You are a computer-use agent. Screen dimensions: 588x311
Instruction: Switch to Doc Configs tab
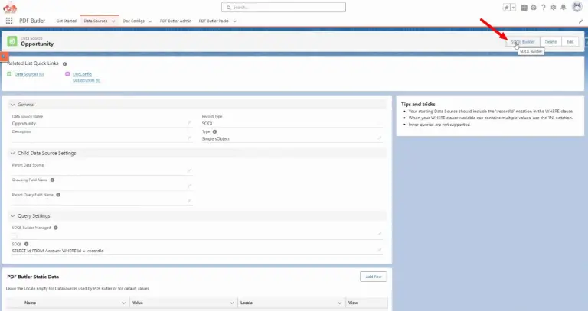133,21
